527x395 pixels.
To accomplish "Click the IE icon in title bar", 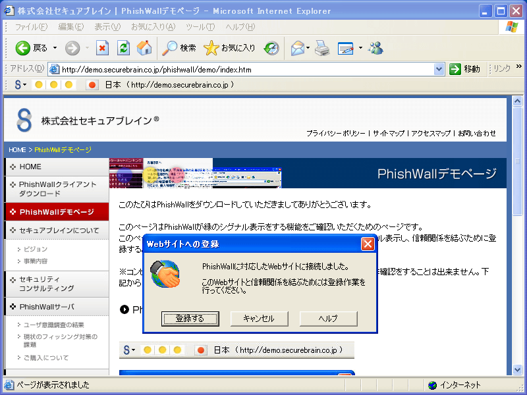I will [9, 11].
